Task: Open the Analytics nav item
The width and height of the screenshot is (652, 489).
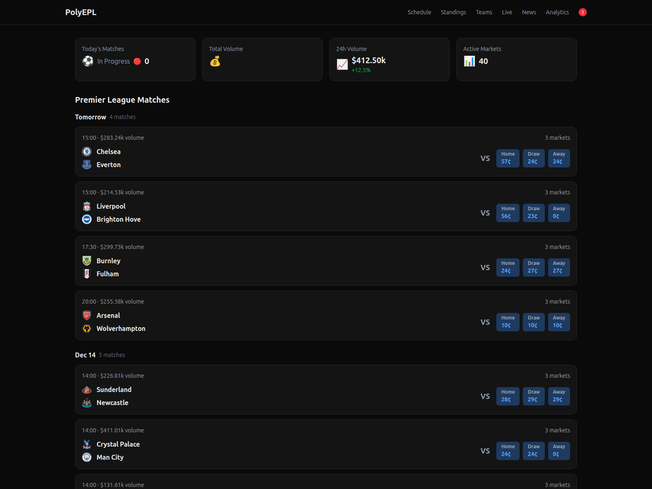Action: tap(557, 12)
